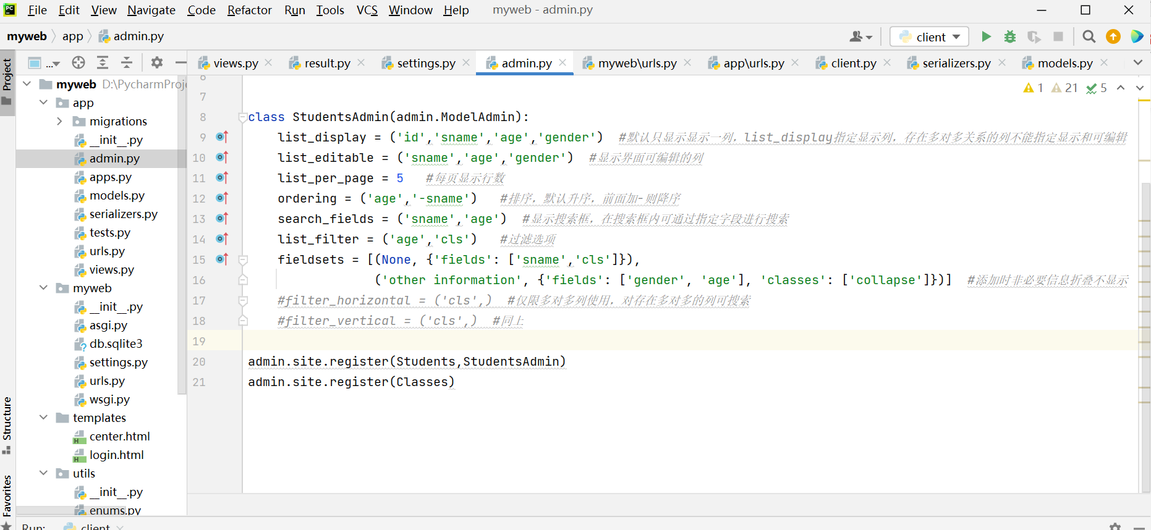This screenshot has height=530, width=1151.
Task: Open the user account icon dropdown
Action: 860,36
